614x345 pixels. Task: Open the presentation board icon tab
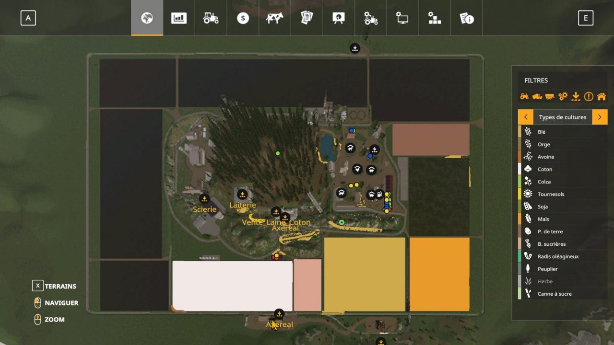pyautogui.click(x=339, y=18)
